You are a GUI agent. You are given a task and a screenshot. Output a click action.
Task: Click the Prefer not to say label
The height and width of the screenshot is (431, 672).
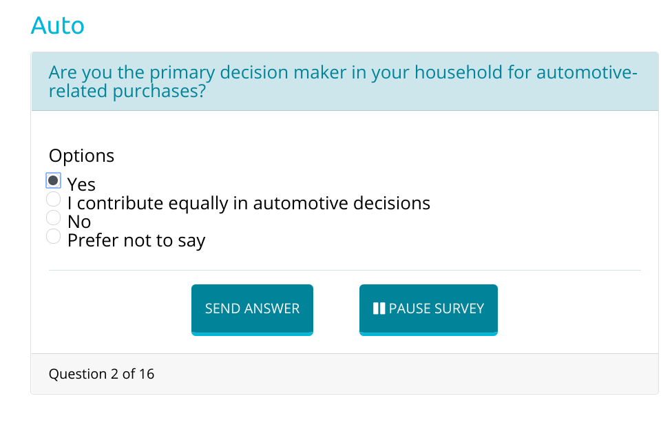tap(136, 241)
